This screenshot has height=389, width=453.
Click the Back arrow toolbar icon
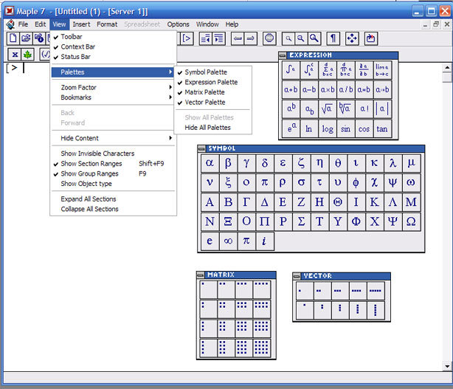pyautogui.click(x=238, y=38)
